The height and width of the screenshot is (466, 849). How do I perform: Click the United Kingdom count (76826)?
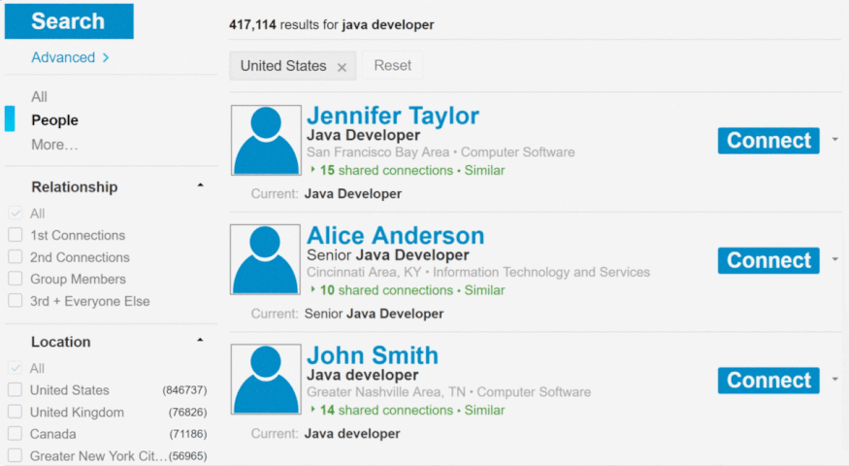click(x=187, y=413)
